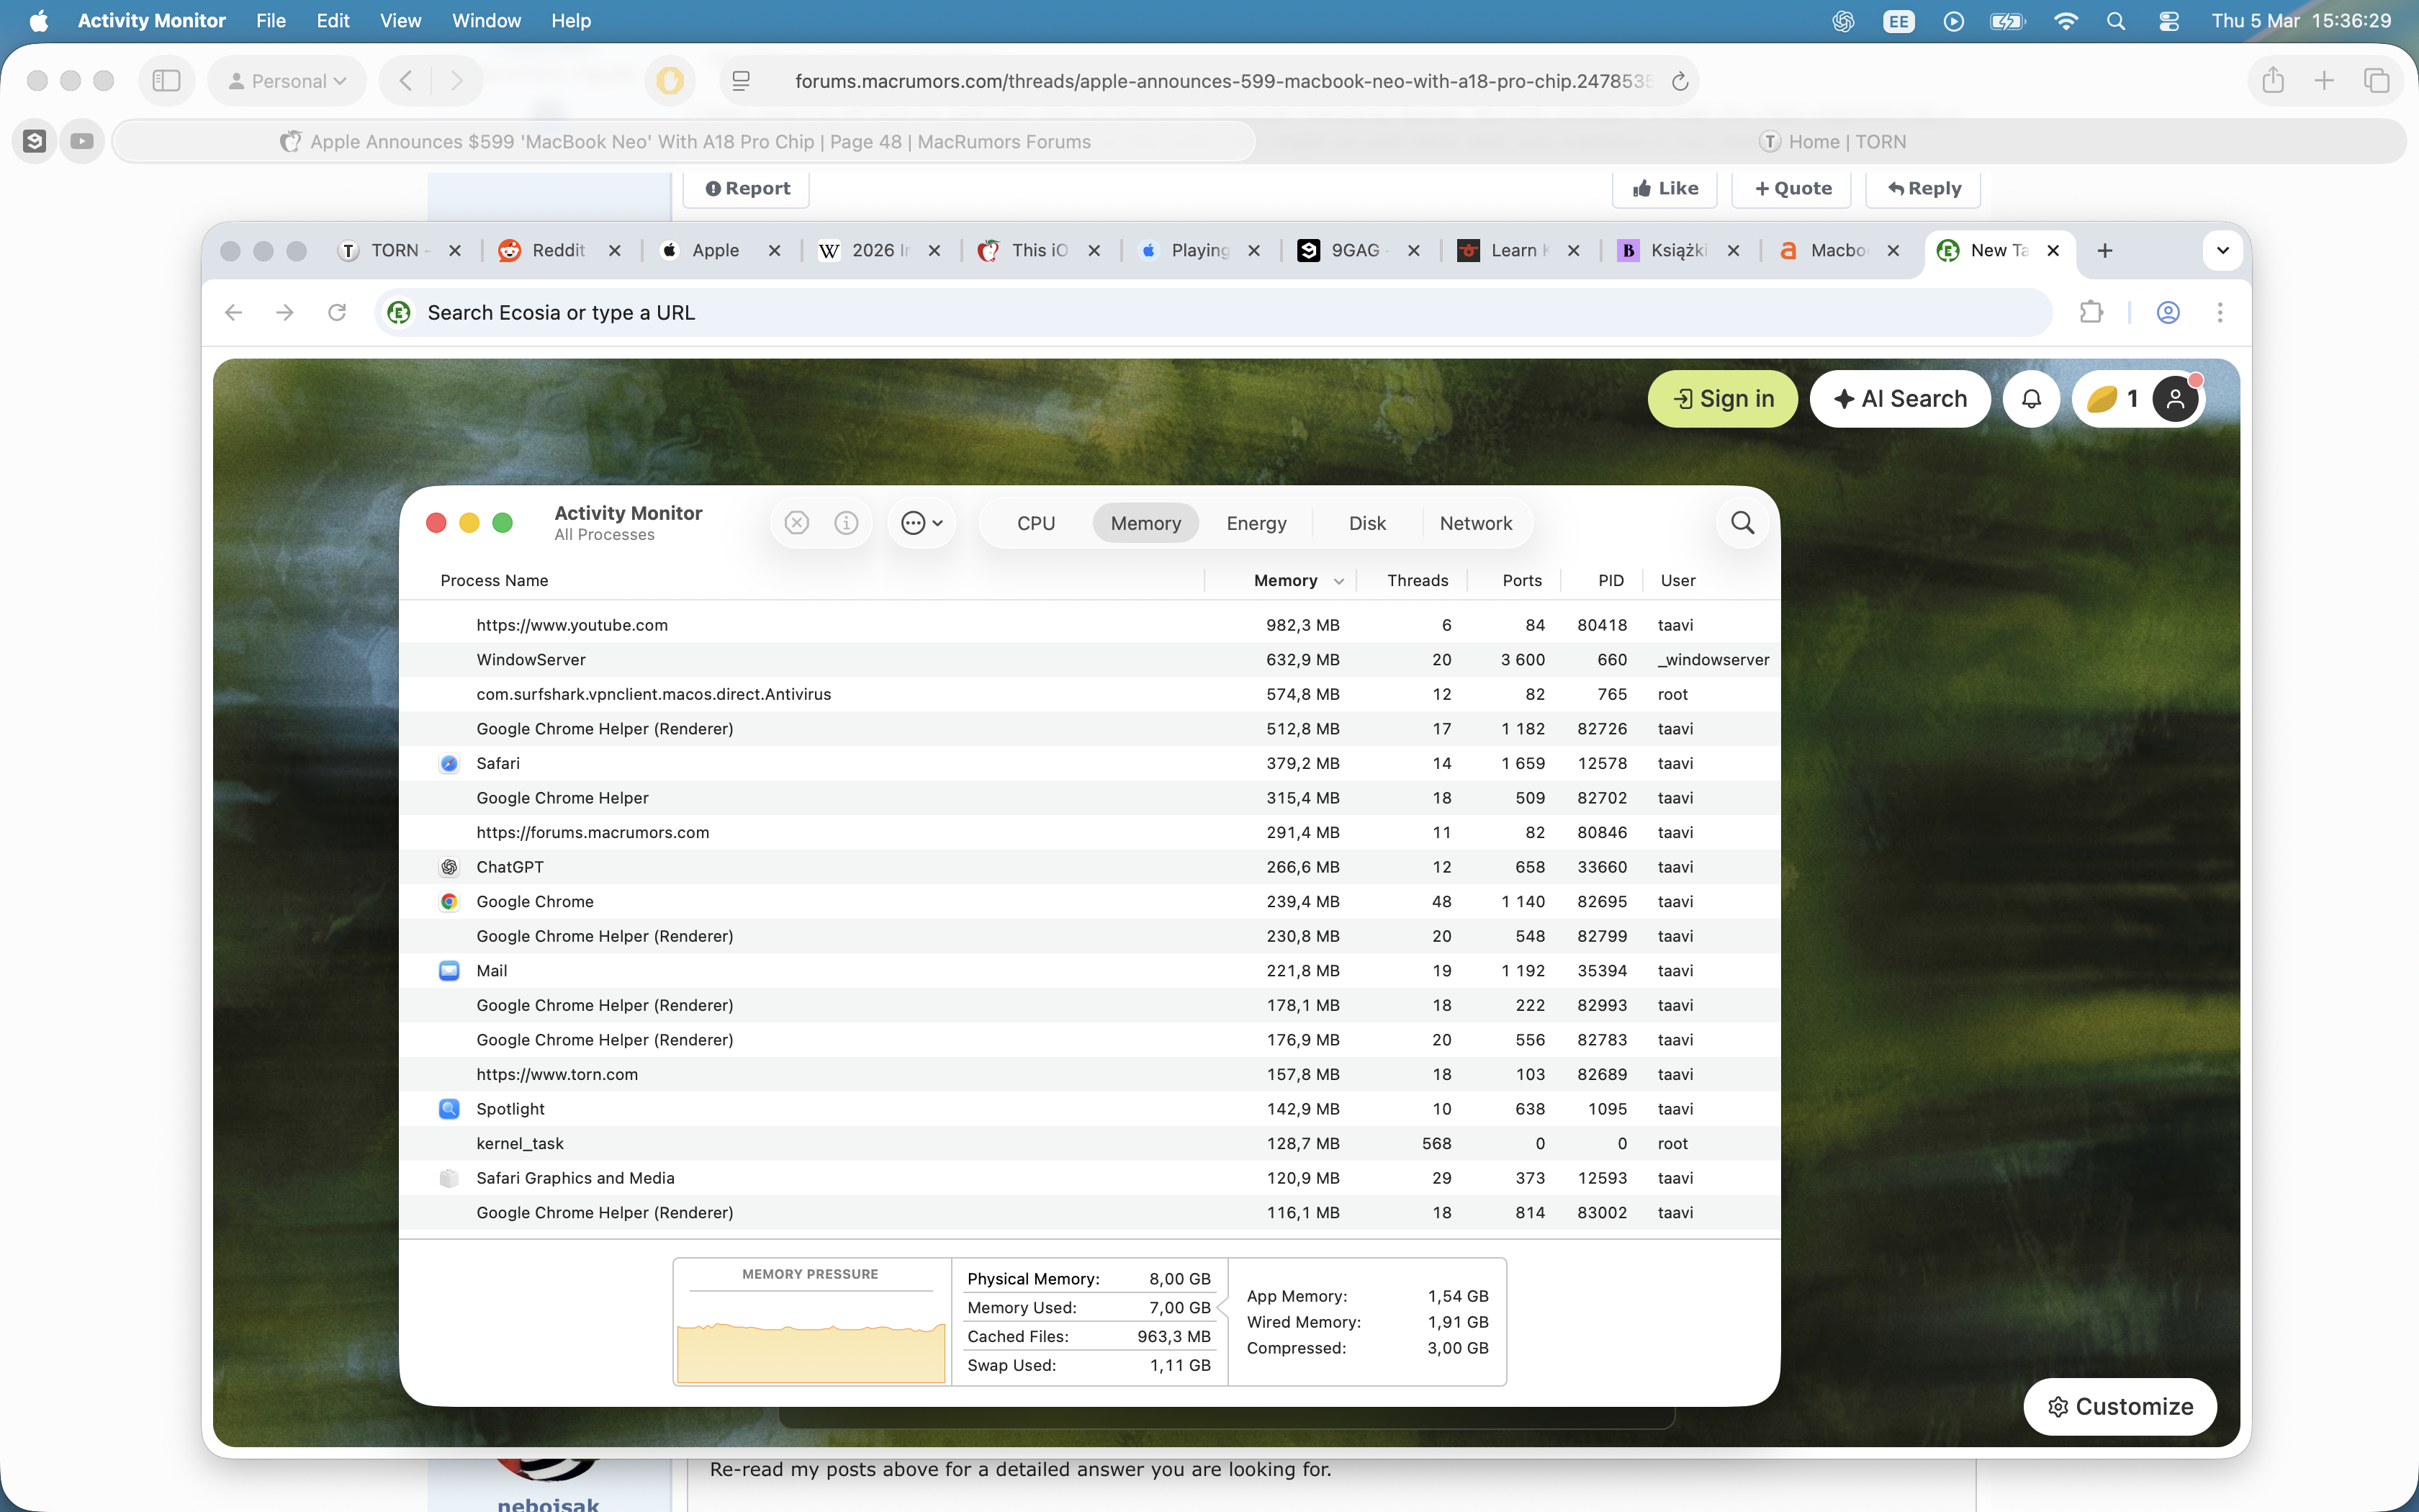Switch to Safari's Home | TORN tab
The height and width of the screenshot is (1512, 2419).
1832,142
